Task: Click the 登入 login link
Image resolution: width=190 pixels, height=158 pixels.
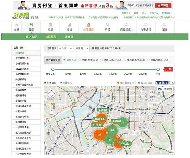Action: (144, 13)
